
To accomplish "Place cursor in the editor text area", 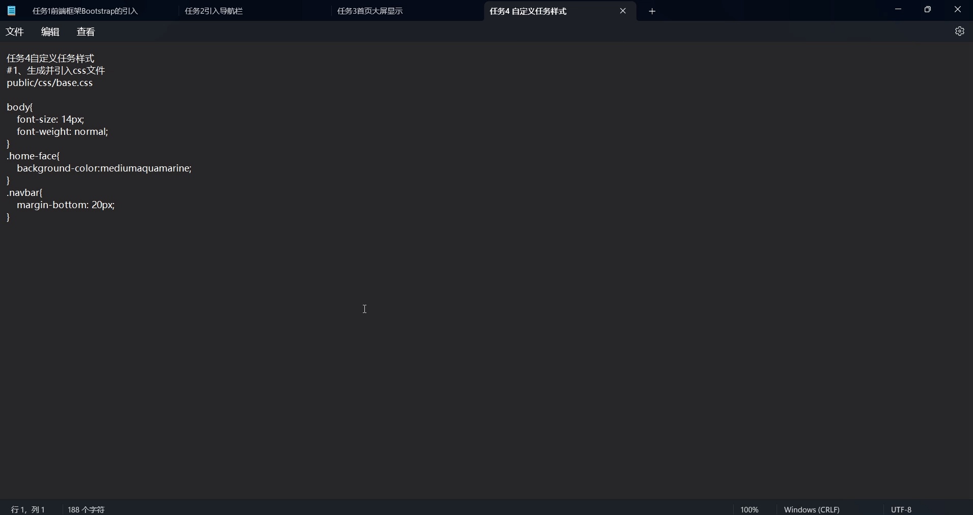I will point(365,309).
